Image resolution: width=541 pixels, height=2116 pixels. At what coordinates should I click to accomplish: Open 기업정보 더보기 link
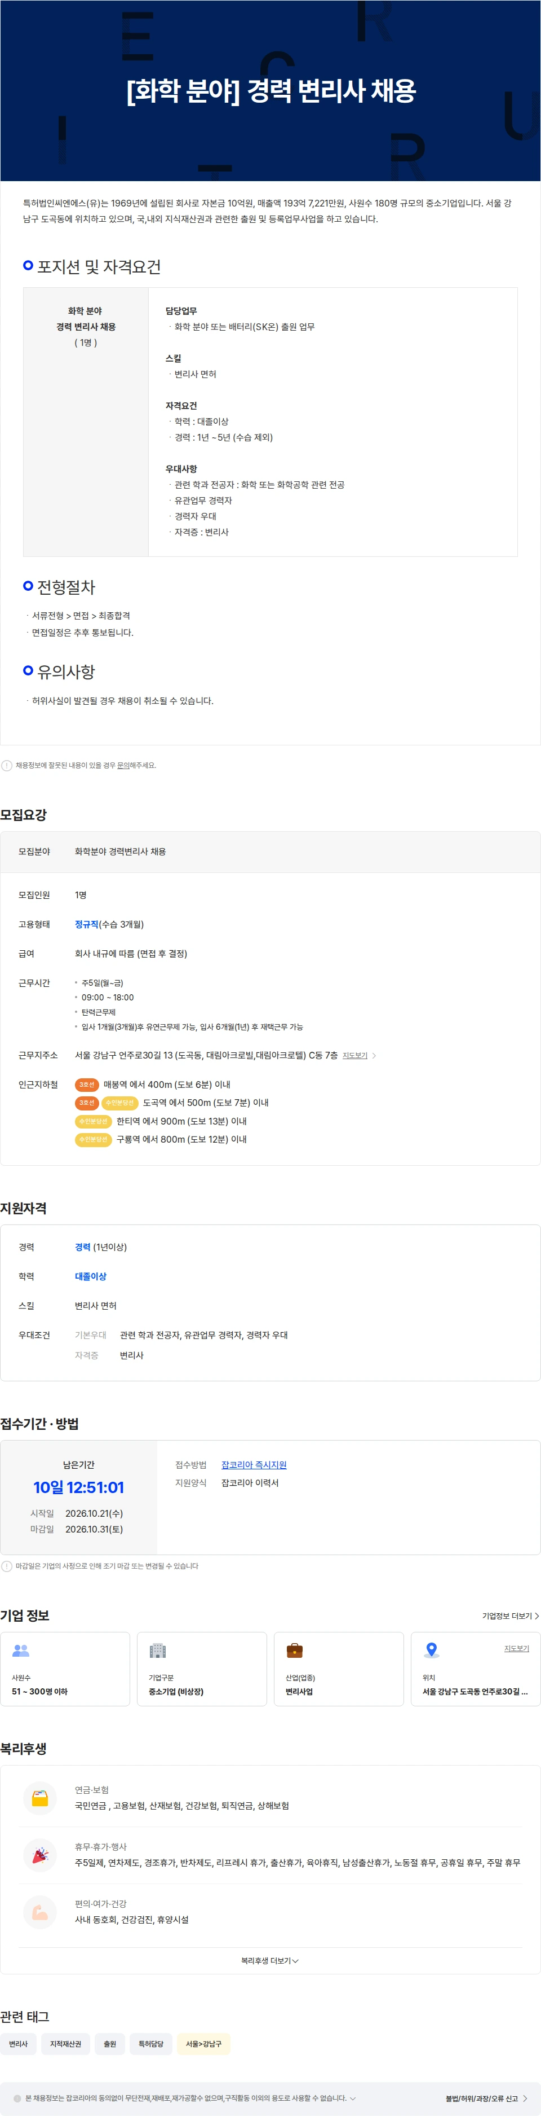point(511,1615)
